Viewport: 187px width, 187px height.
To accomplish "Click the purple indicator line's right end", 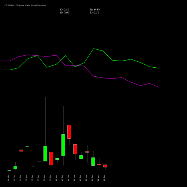I will (159, 87).
